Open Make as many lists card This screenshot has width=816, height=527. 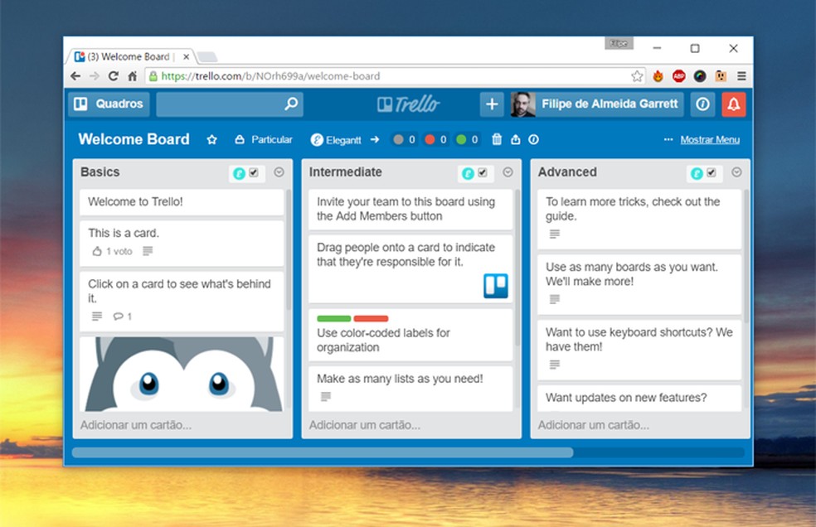(x=410, y=388)
